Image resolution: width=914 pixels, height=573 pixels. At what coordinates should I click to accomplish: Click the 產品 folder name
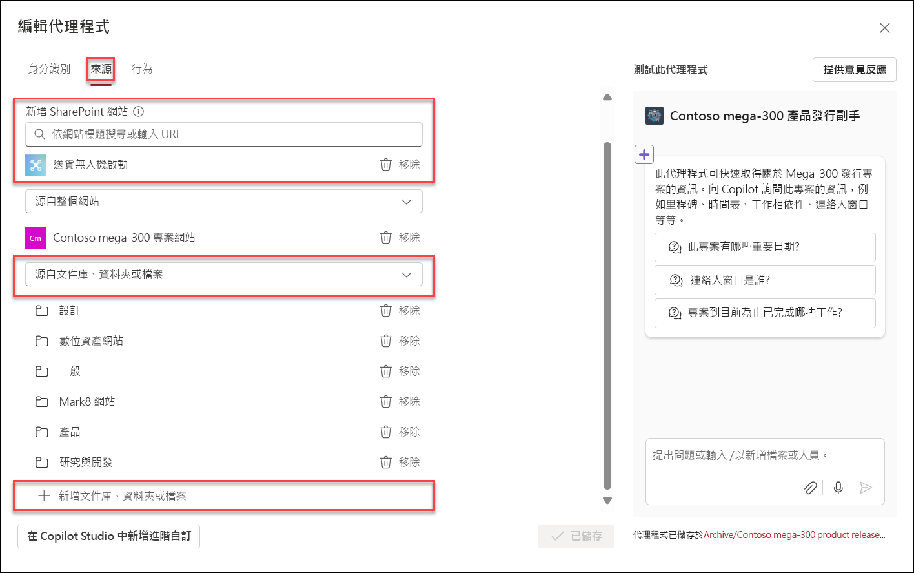[70, 432]
